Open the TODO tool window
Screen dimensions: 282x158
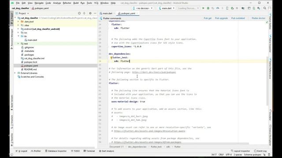[75, 151]
